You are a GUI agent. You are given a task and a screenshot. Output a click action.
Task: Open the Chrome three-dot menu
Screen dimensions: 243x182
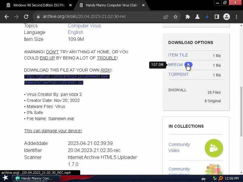[236, 17]
